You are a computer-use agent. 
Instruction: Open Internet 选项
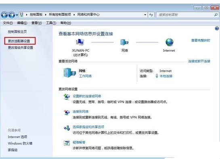click(x=17, y=137)
